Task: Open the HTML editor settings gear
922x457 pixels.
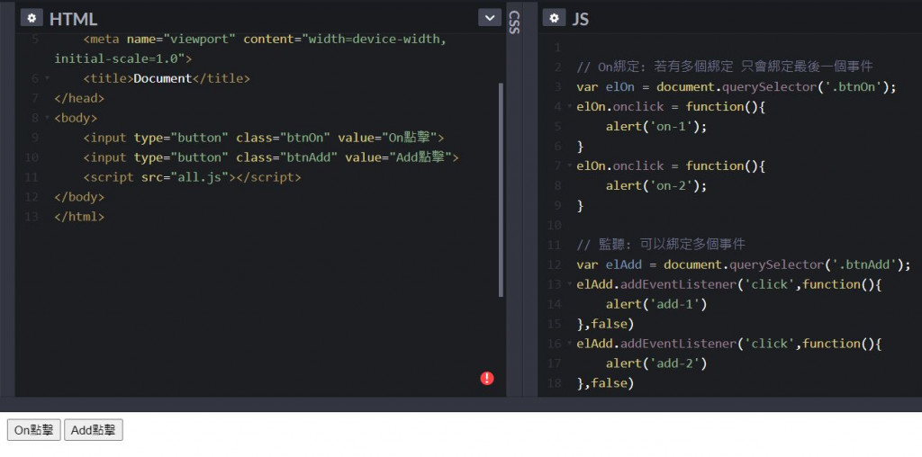Action: (32, 18)
